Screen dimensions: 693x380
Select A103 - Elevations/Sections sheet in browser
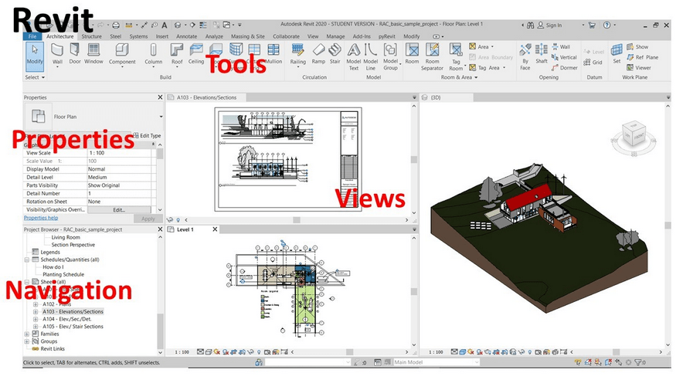coord(72,311)
